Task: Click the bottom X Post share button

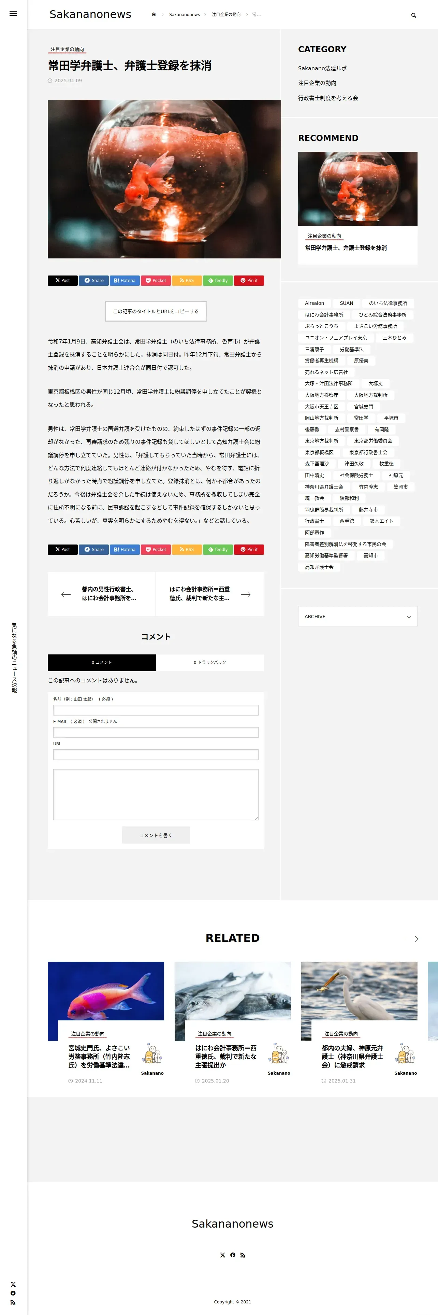Action: point(63,549)
